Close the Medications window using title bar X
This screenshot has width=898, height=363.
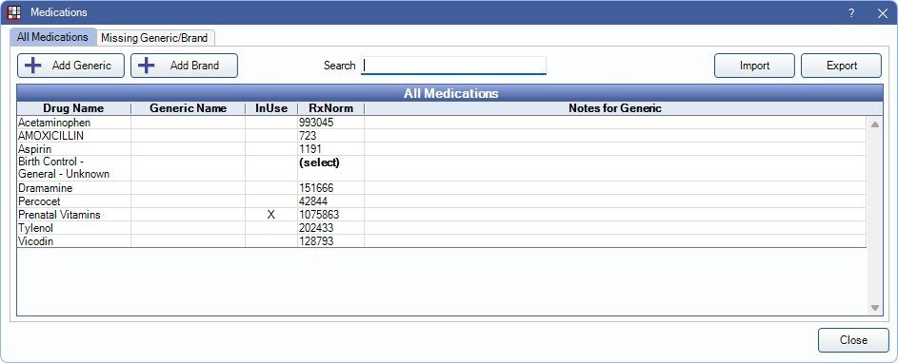[x=882, y=12]
